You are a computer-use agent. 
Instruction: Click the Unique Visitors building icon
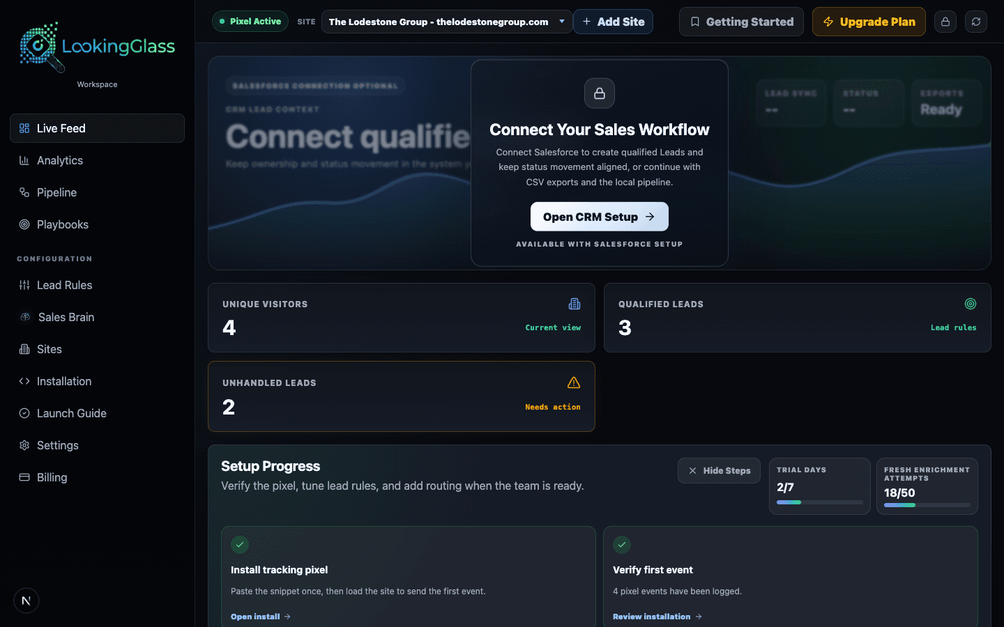[575, 304]
